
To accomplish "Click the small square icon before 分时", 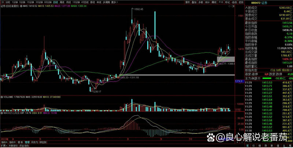I will tap(2, 2).
